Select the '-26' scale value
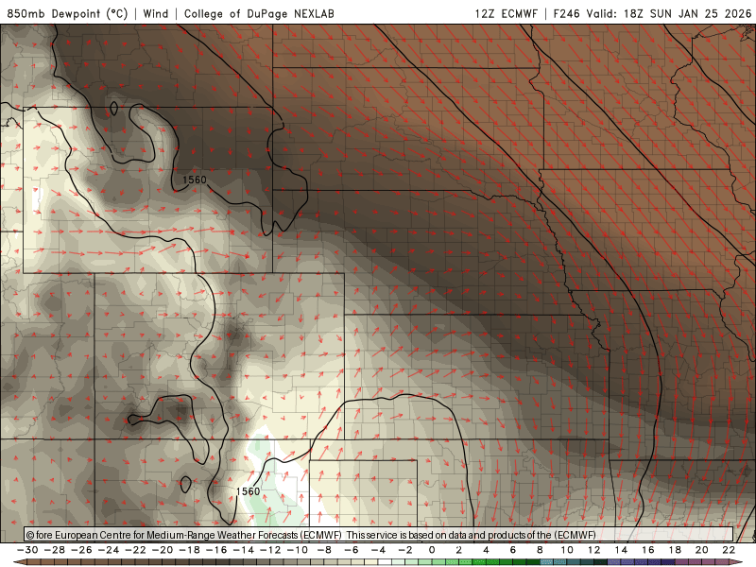The height and width of the screenshot is (567, 756). tap(81, 550)
